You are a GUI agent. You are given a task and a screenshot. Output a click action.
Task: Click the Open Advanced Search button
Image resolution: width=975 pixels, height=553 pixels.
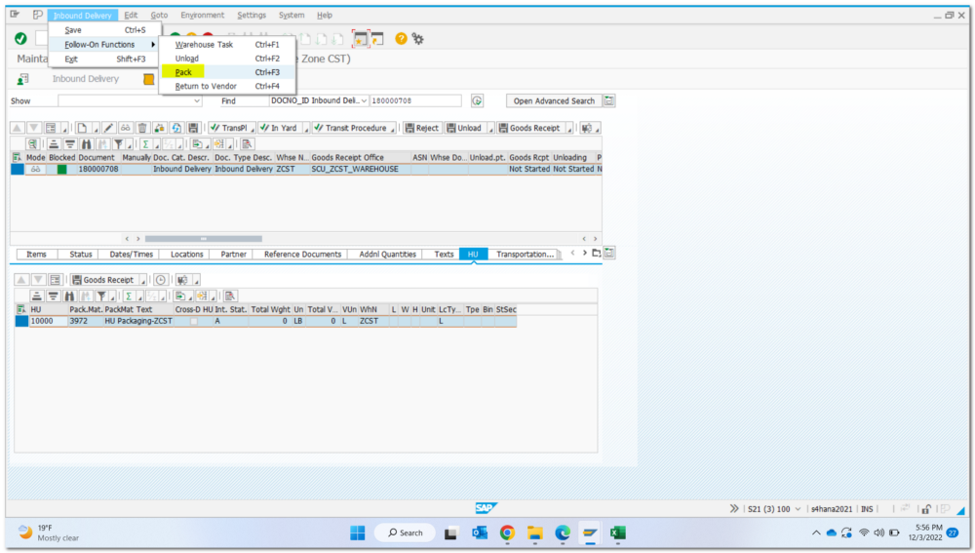click(553, 100)
